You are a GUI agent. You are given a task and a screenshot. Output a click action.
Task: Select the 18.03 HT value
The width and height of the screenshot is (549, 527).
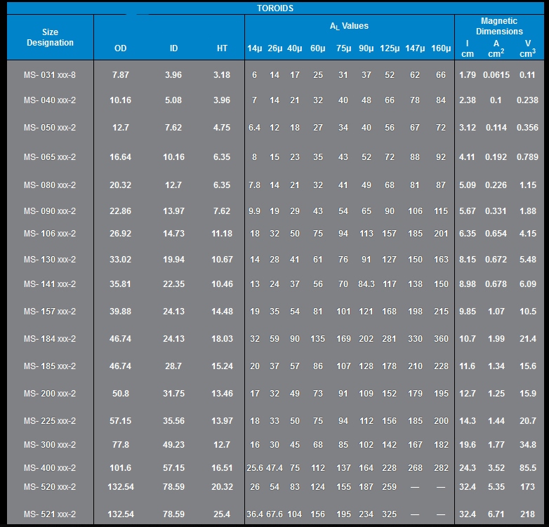(222, 339)
